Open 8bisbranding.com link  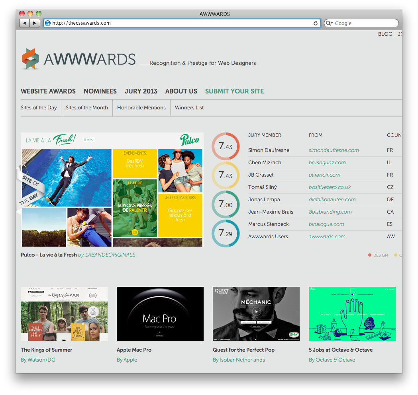(330, 212)
